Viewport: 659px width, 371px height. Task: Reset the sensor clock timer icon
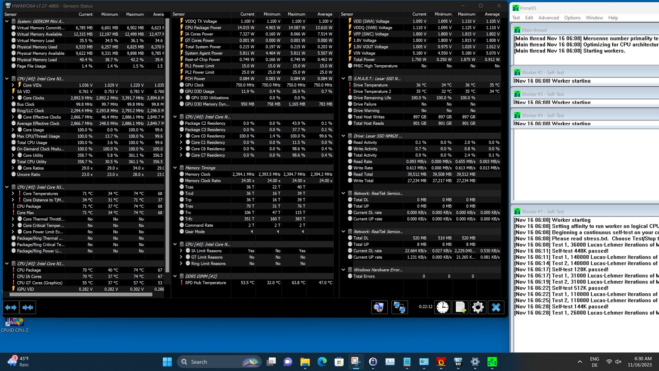coord(442,307)
